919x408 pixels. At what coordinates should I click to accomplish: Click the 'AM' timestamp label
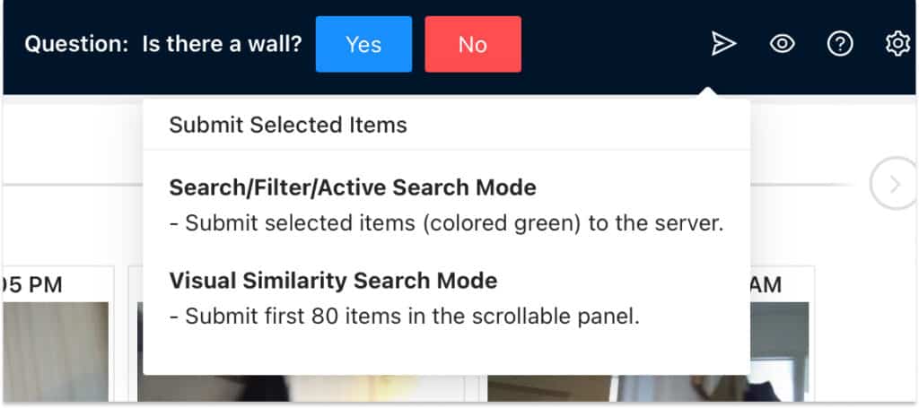766,285
